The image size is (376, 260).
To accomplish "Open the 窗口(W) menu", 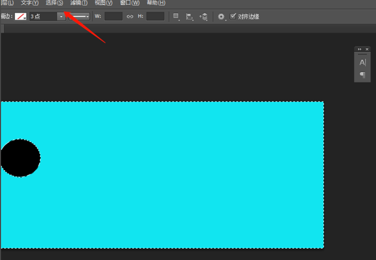I will coord(130,3).
